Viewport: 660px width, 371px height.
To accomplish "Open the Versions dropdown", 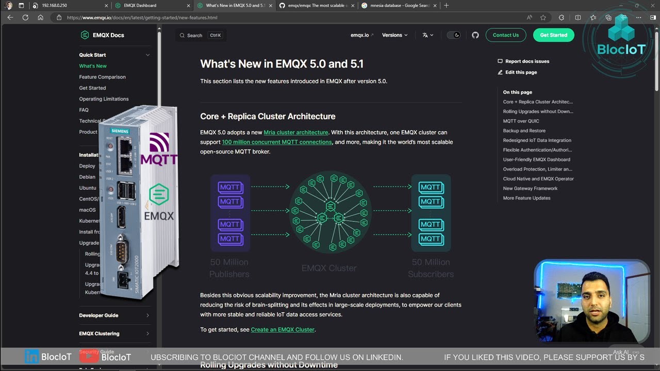I will 394,35.
